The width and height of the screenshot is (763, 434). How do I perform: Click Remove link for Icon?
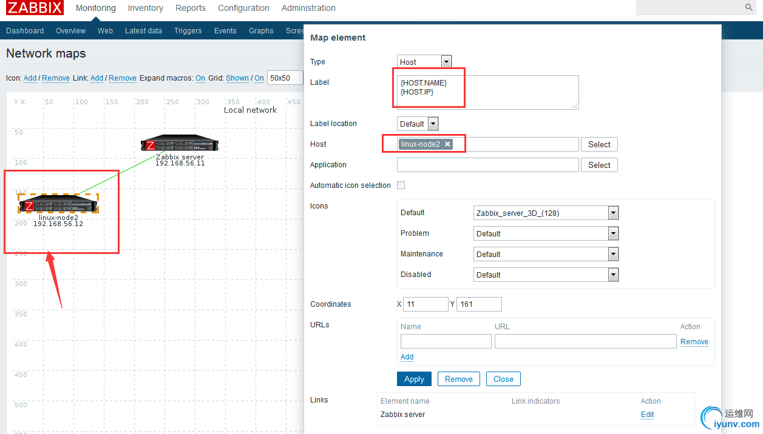pos(56,78)
